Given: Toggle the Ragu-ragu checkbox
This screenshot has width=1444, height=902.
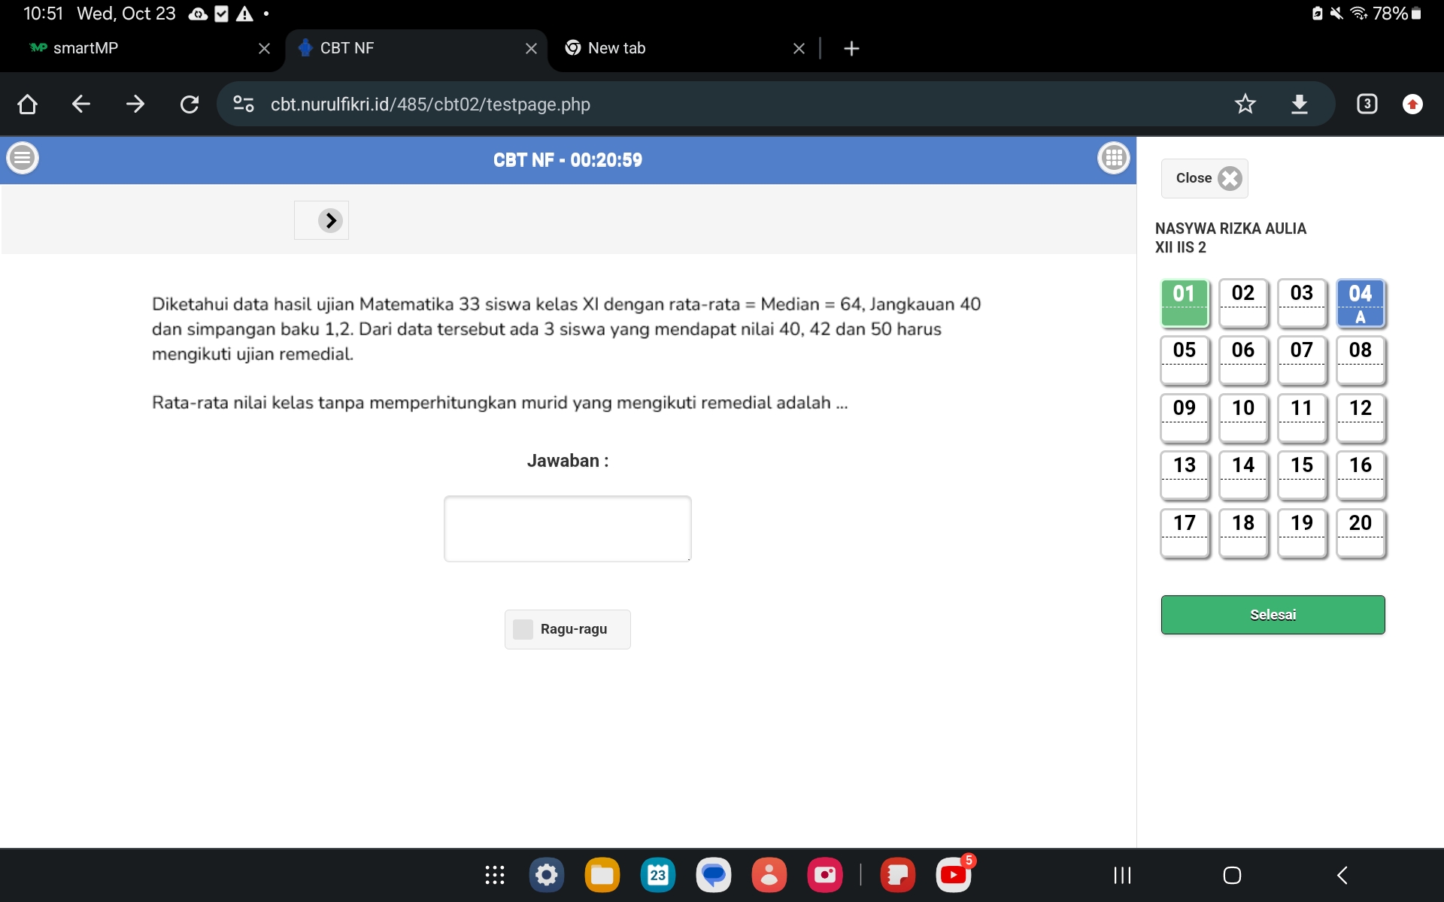Looking at the screenshot, I should (521, 628).
